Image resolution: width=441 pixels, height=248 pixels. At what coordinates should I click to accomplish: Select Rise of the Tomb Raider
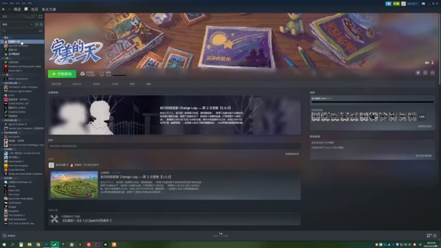20,198
